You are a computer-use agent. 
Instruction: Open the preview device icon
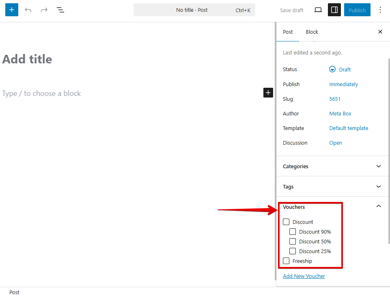[318, 10]
